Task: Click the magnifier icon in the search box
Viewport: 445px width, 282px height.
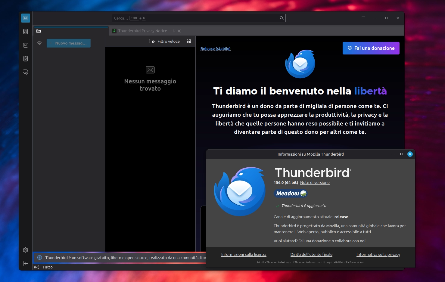Action: (x=282, y=18)
